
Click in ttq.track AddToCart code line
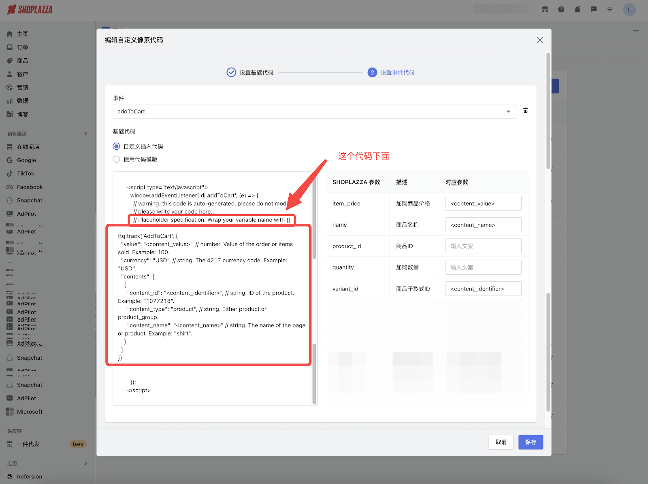148,236
